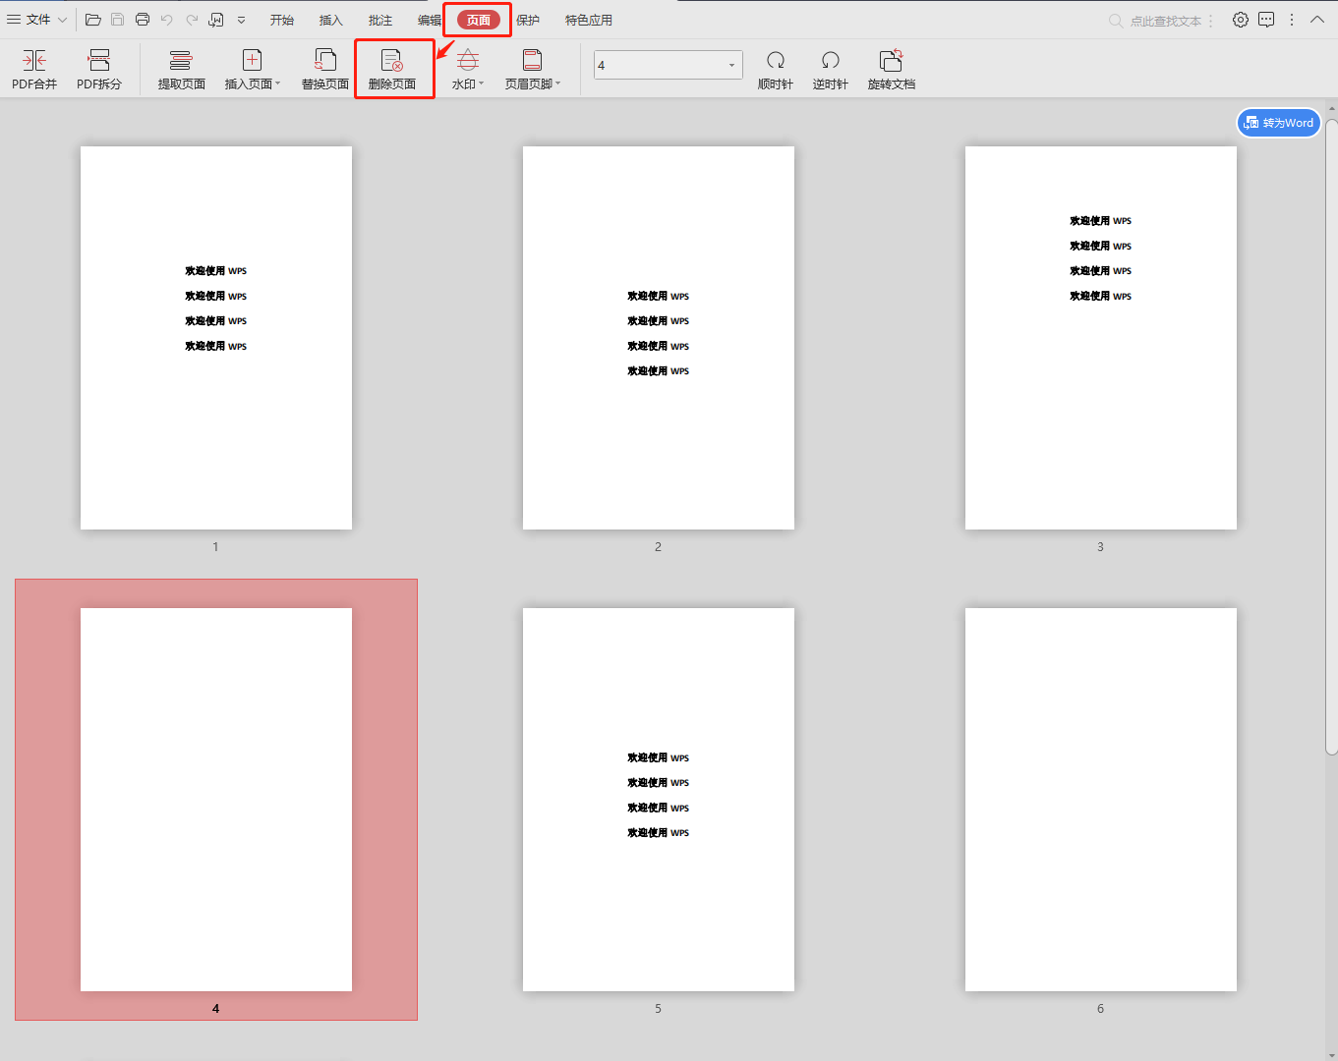Open the settings gear icon

tap(1241, 20)
